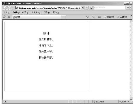
Task: Open the 收藏夹 (Favorites) menu
Action: (36, 13)
